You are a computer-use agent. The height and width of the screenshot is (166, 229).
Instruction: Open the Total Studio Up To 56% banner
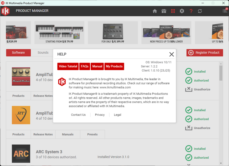tap(209, 33)
